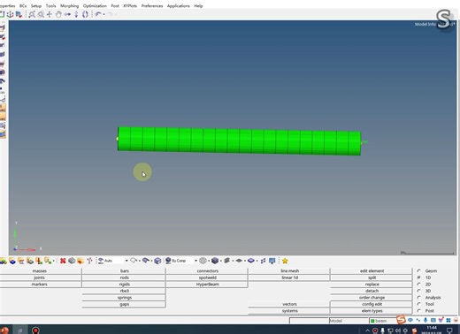Open the Applications menu
The height and width of the screenshot is (334, 460).
[179, 5]
